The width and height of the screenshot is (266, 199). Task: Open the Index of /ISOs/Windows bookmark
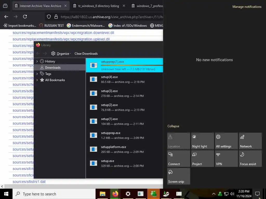128,26
